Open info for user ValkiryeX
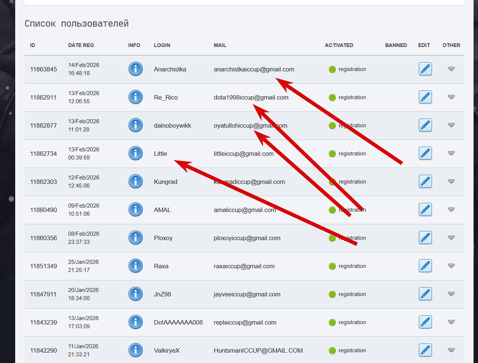This screenshot has height=363, width=478. (136, 350)
